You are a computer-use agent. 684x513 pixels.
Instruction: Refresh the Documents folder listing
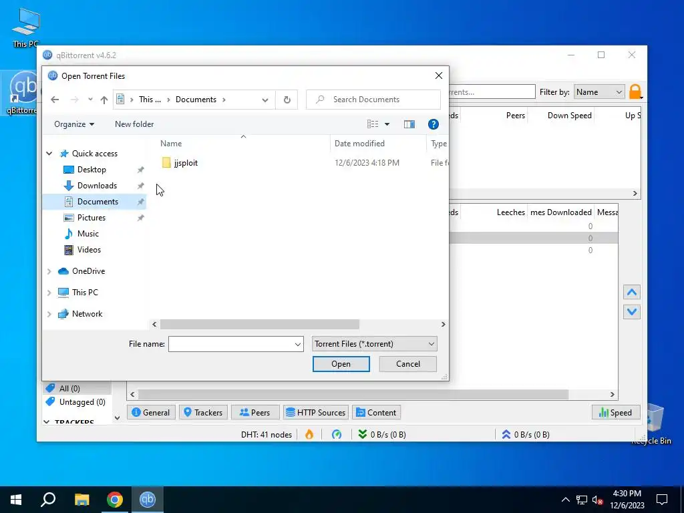[x=287, y=100]
